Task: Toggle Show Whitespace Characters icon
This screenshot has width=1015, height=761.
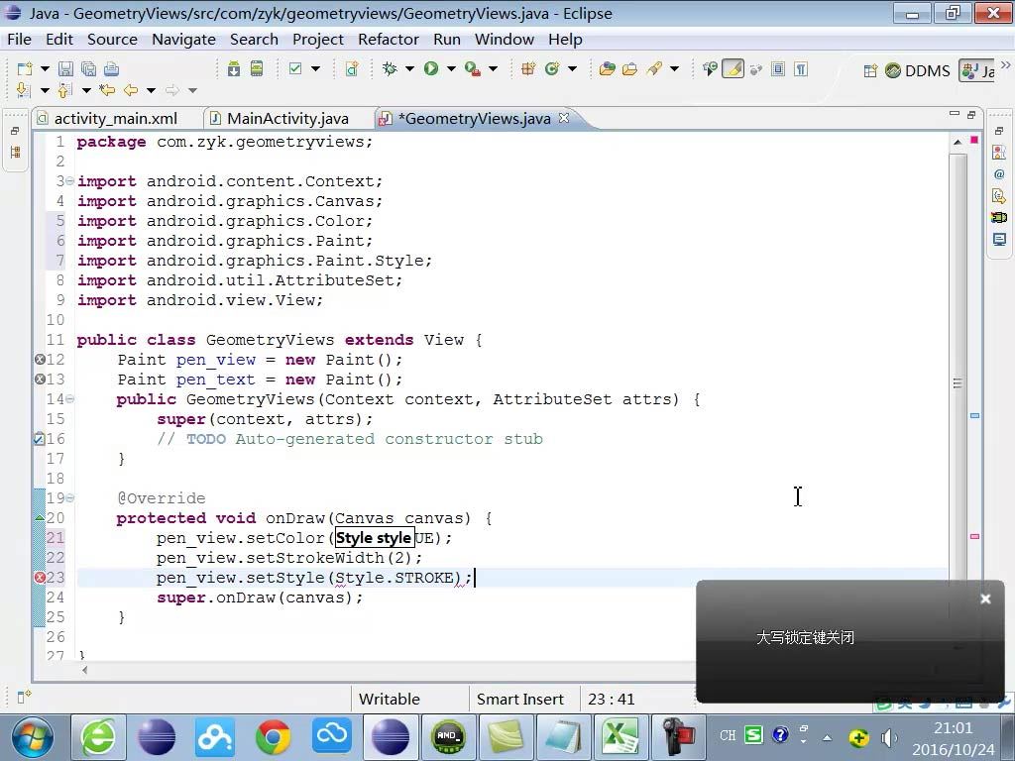Action: tap(801, 68)
